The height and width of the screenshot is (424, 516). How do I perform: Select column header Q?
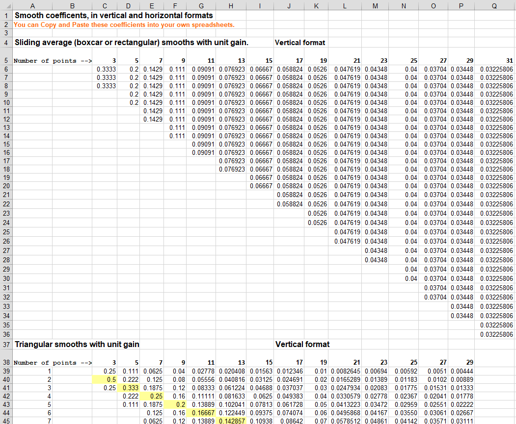click(494, 6)
